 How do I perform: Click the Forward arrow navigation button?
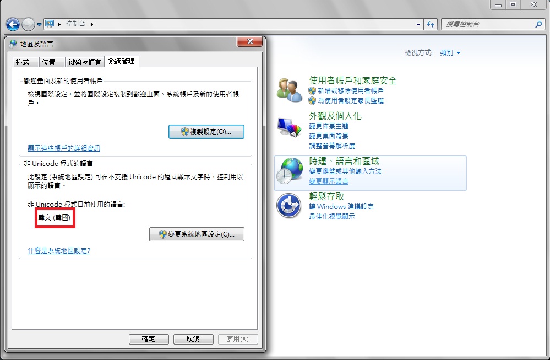(29, 25)
